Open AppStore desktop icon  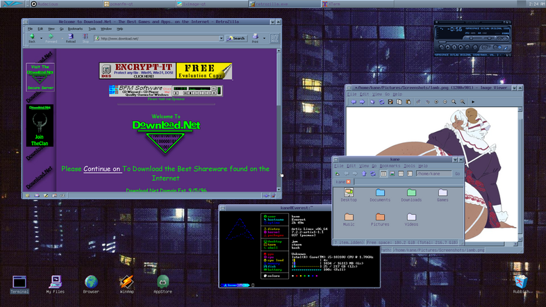click(163, 284)
